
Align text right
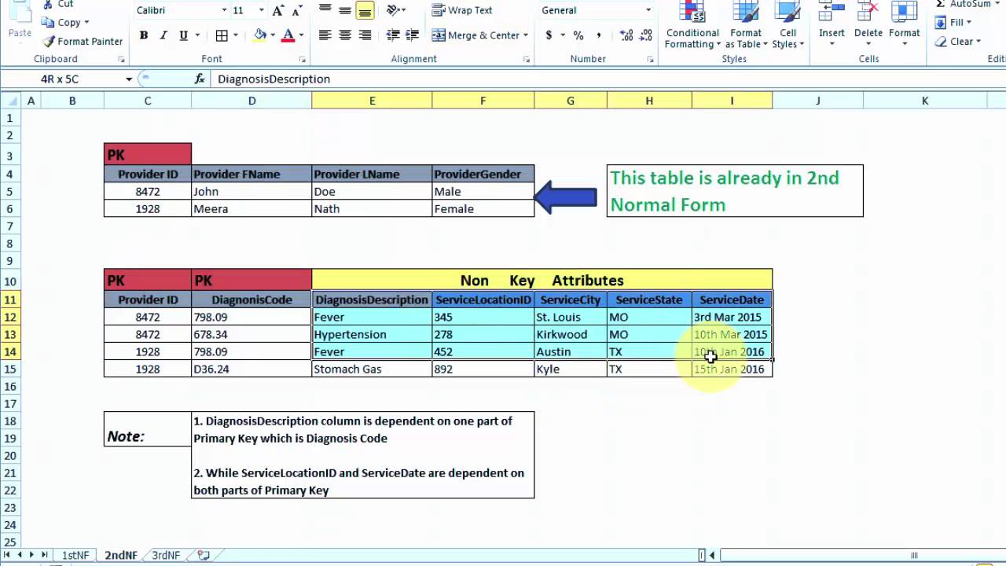coord(365,35)
